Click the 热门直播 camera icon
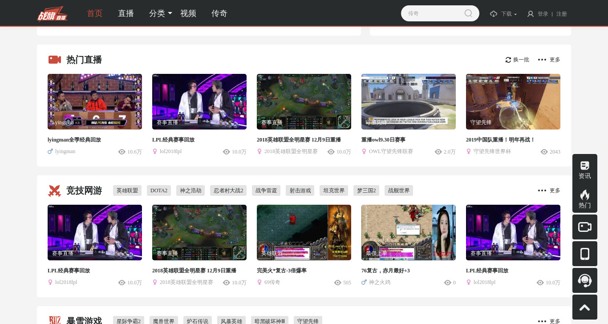The width and height of the screenshot is (608, 324). [55, 60]
